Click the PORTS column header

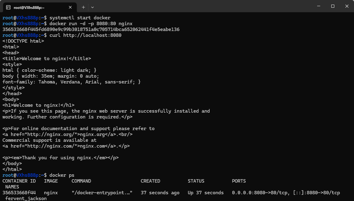pos(239,181)
